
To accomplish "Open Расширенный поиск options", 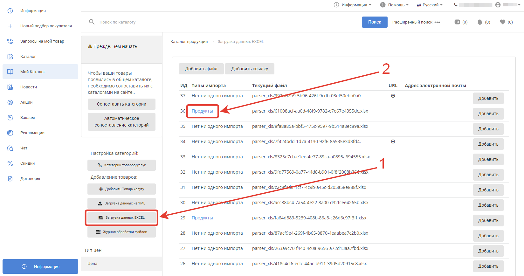I will point(416,22).
